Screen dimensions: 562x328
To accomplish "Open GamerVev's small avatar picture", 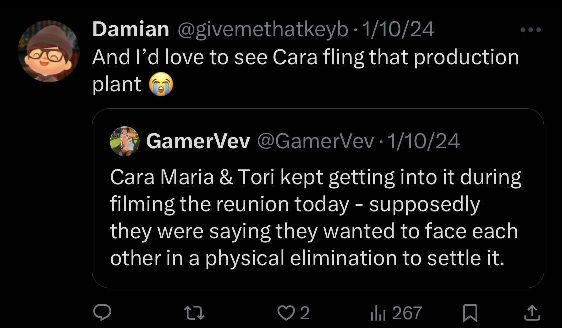I will click(125, 141).
